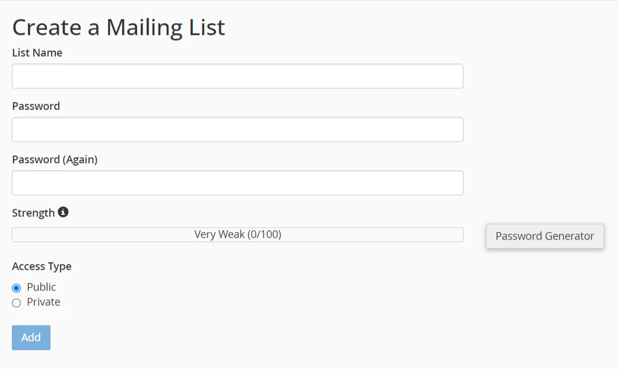Choose the Private access radio button

16,303
